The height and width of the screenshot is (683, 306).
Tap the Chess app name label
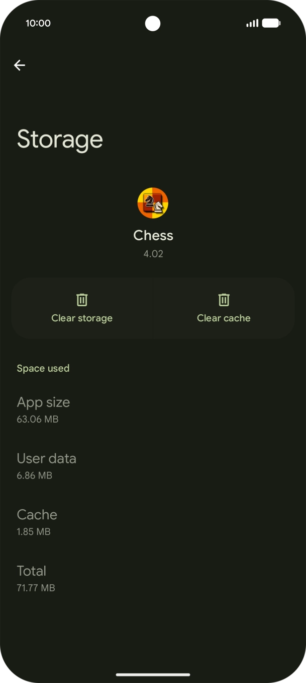point(153,235)
